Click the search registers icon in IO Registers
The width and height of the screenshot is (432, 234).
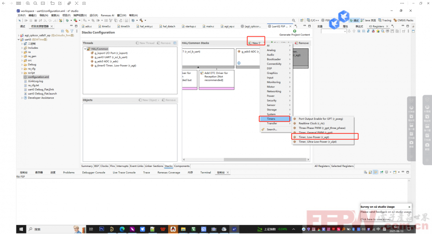[x=383, y=32]
